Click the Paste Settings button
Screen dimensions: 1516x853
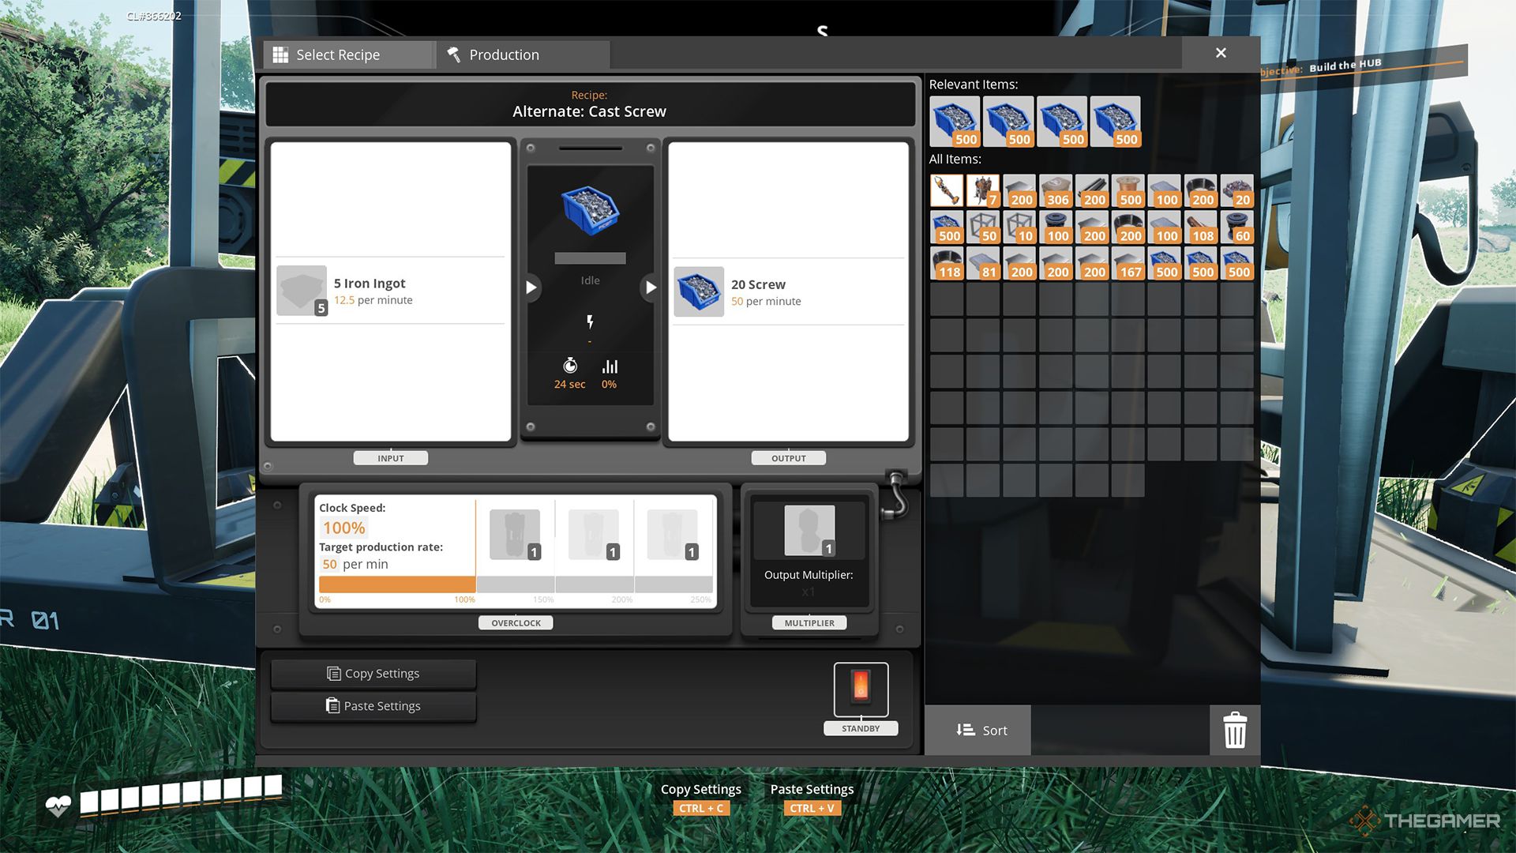tap(373, 706)
